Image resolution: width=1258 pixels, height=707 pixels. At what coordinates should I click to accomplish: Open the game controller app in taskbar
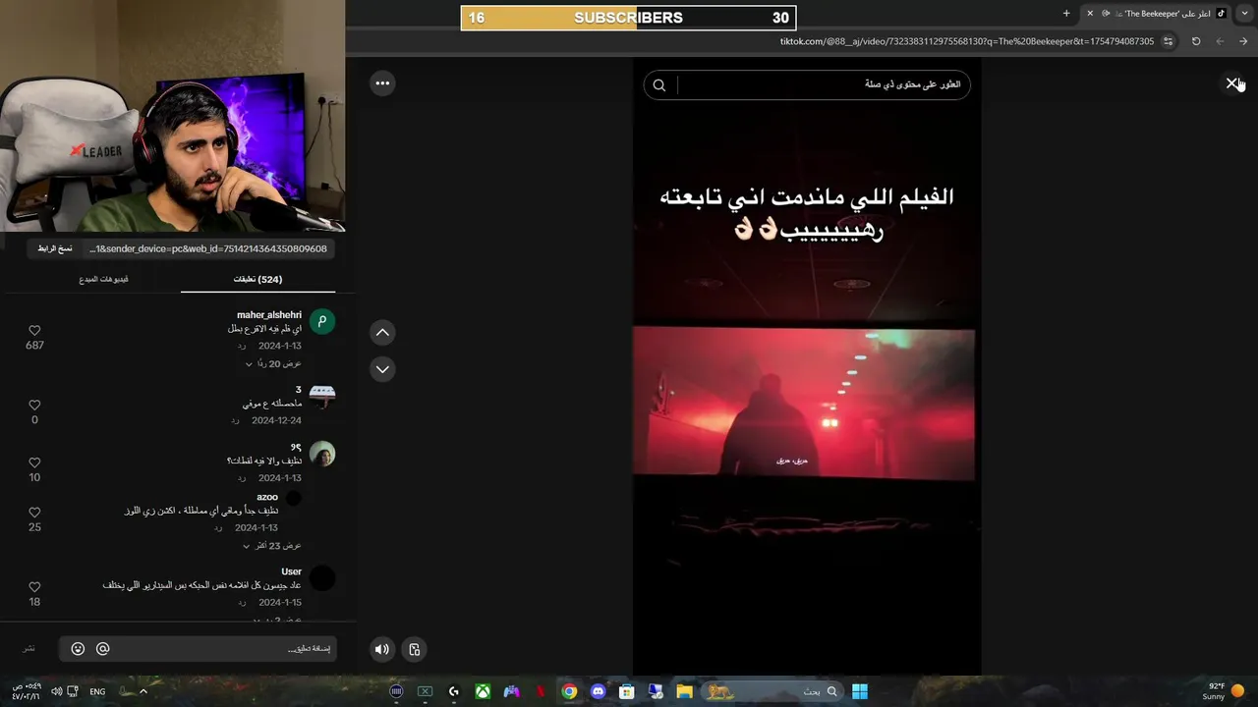click(511, 691)
